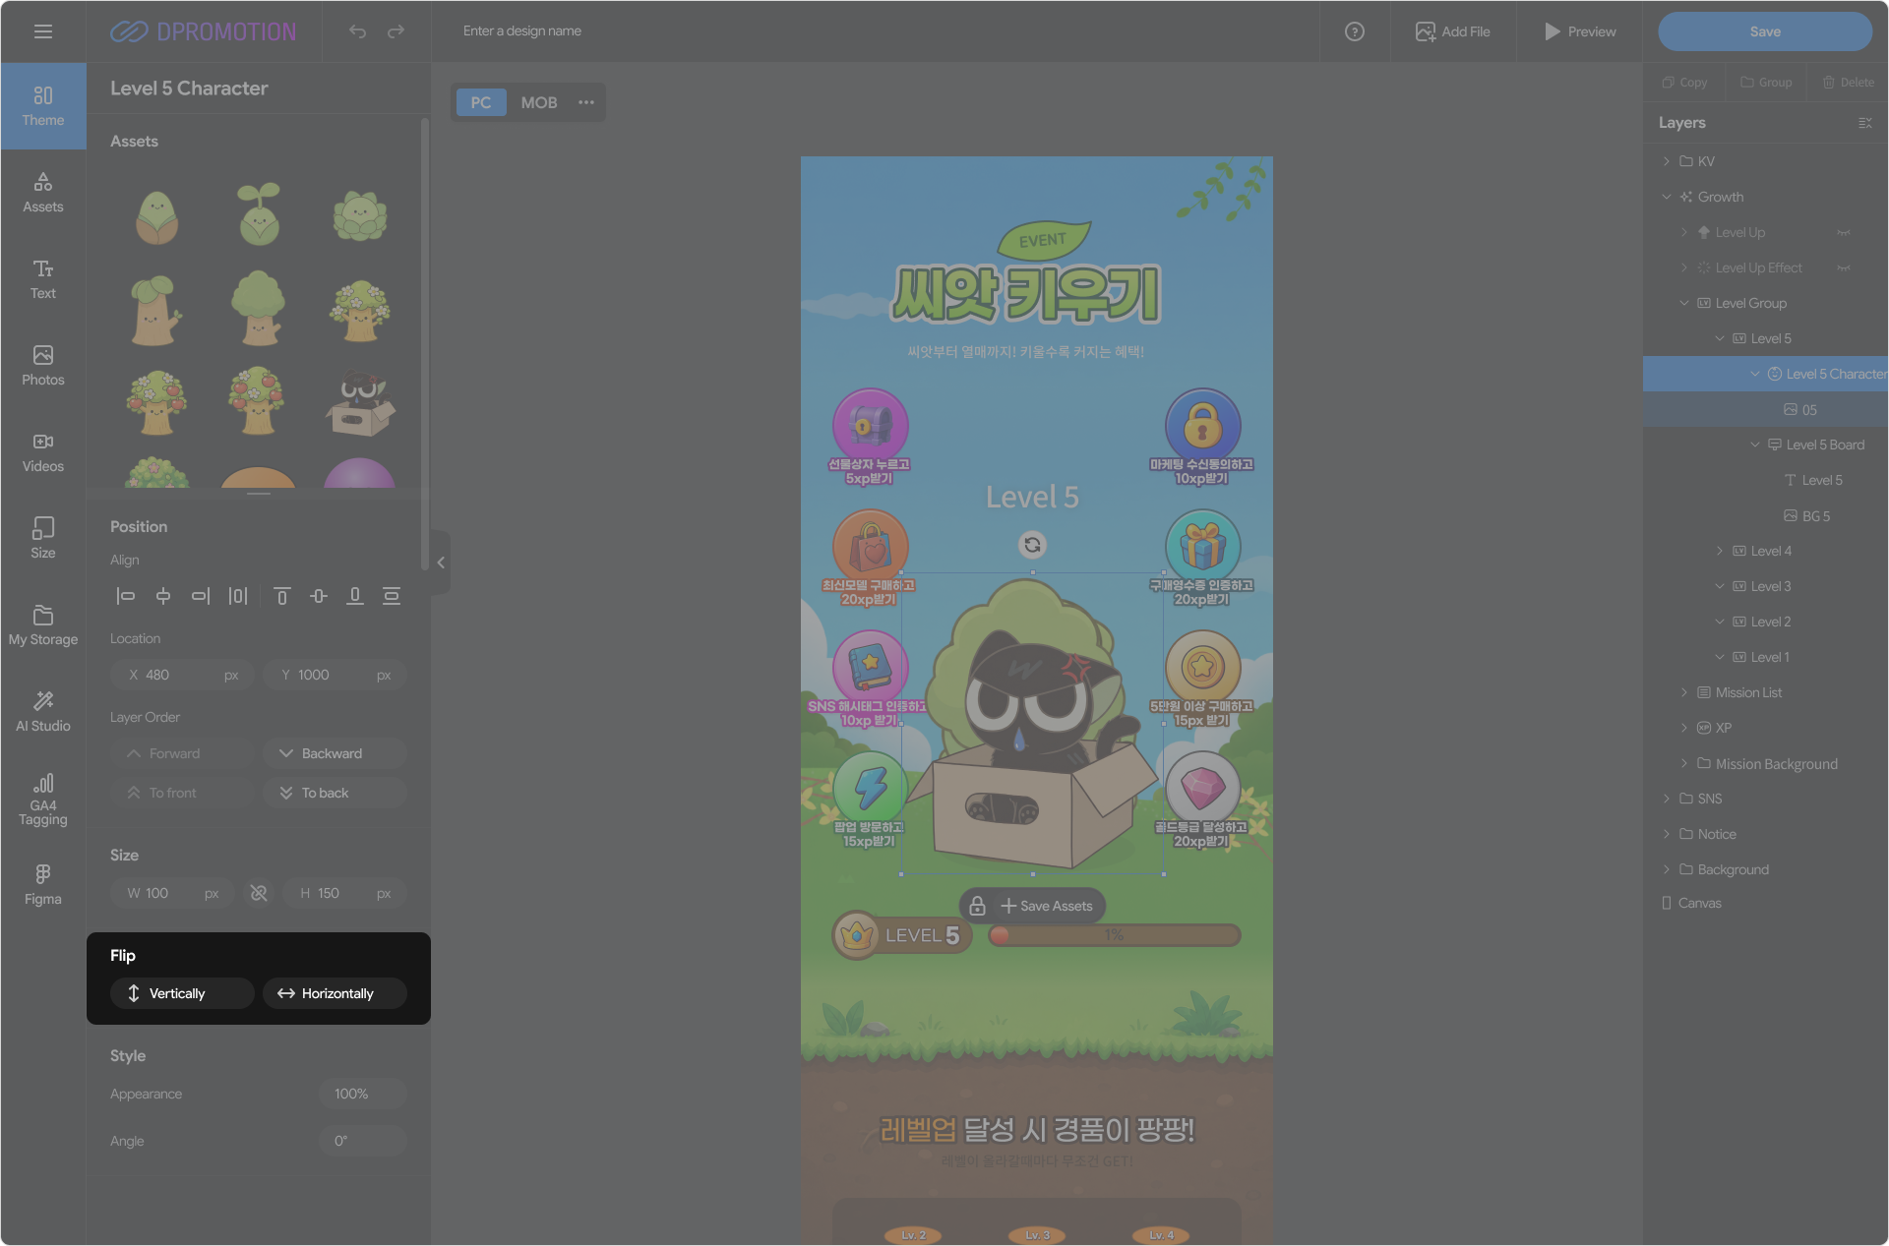Open the Figma sidebar panel
Viewport: 1889px width, 1246px height.
click(43, 885)
